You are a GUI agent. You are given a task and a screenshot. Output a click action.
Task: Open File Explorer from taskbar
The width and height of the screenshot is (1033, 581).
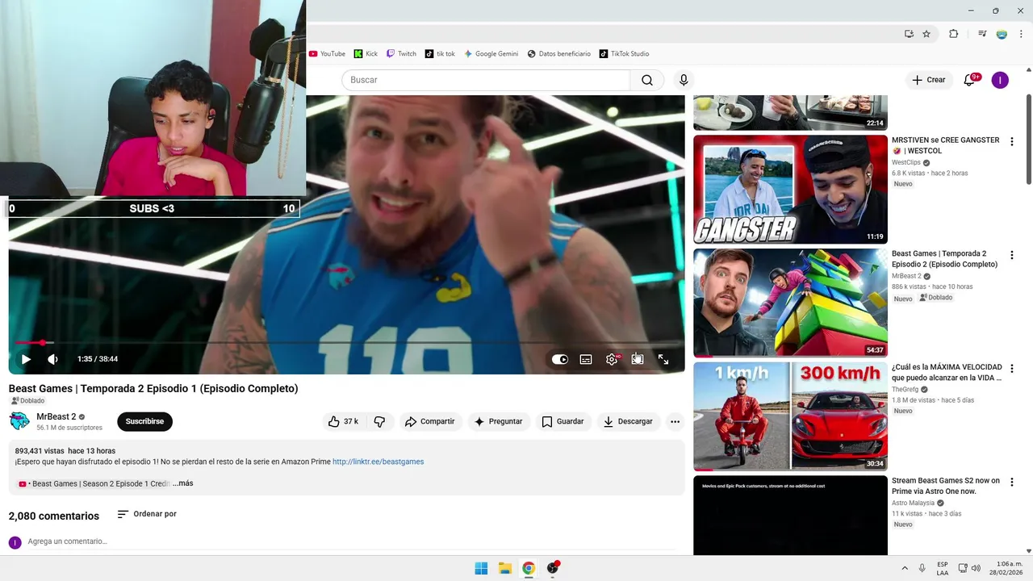pos(505,568)
